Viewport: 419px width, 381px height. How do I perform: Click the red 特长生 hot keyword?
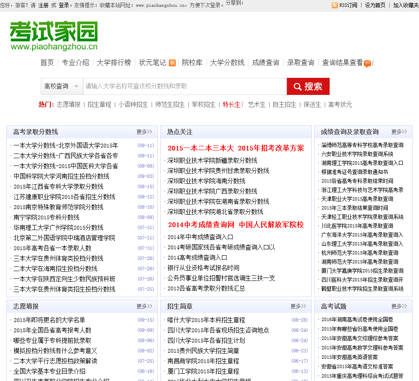[231, 104]
